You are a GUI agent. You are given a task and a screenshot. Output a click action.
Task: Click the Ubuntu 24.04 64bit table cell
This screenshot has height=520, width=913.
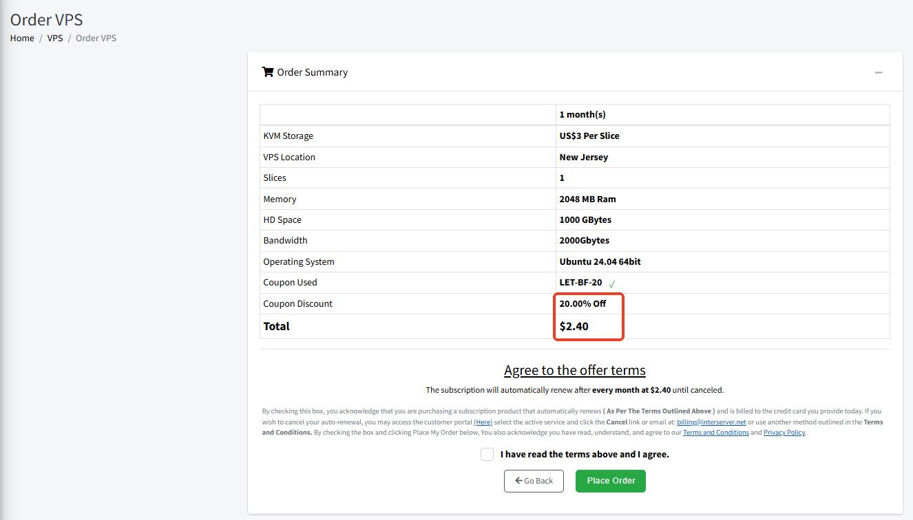click(600, 261)
